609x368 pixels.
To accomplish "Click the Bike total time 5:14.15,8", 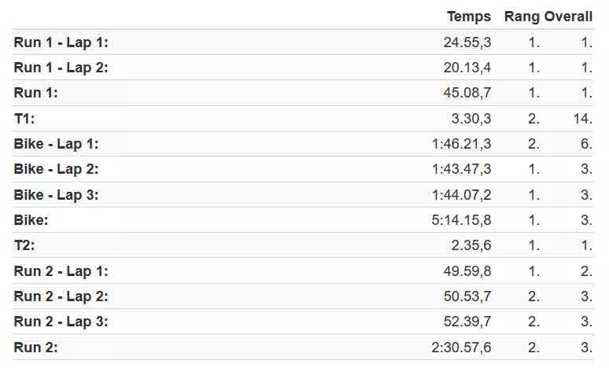I will 461,220.
